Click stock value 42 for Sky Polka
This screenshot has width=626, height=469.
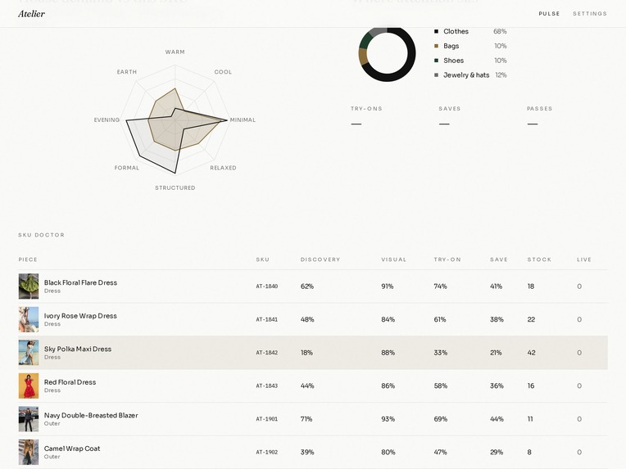click(x=532, y=353)
